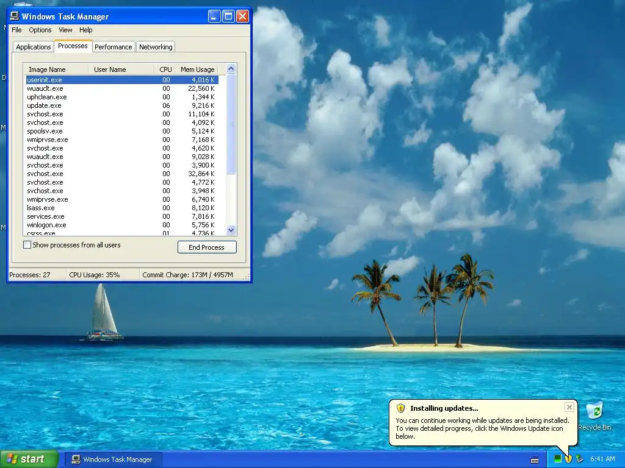
Task: Switch to the Applications tab
Action: (34, 47)
